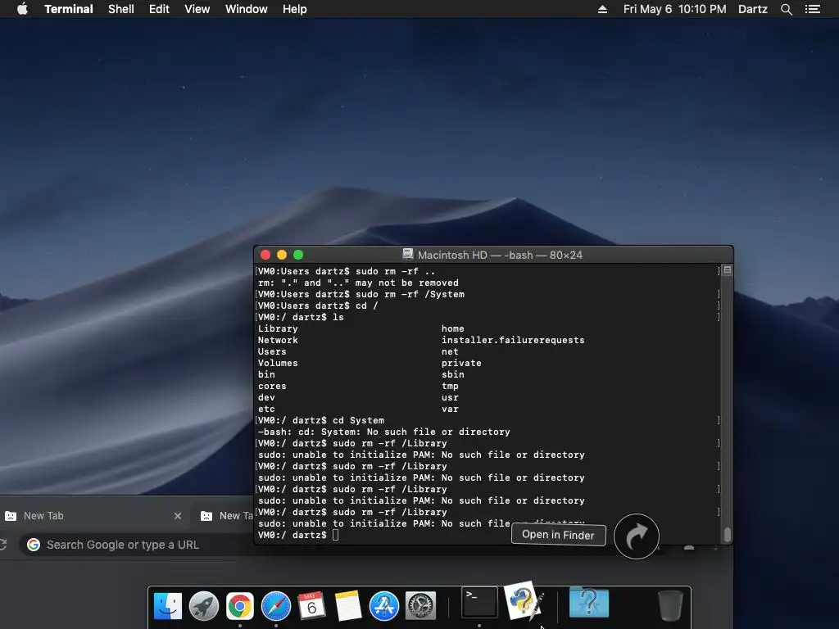This screenshot has height=629, width=839.
Task: Click 'may not be removed' rm error line
Action: 358,283
